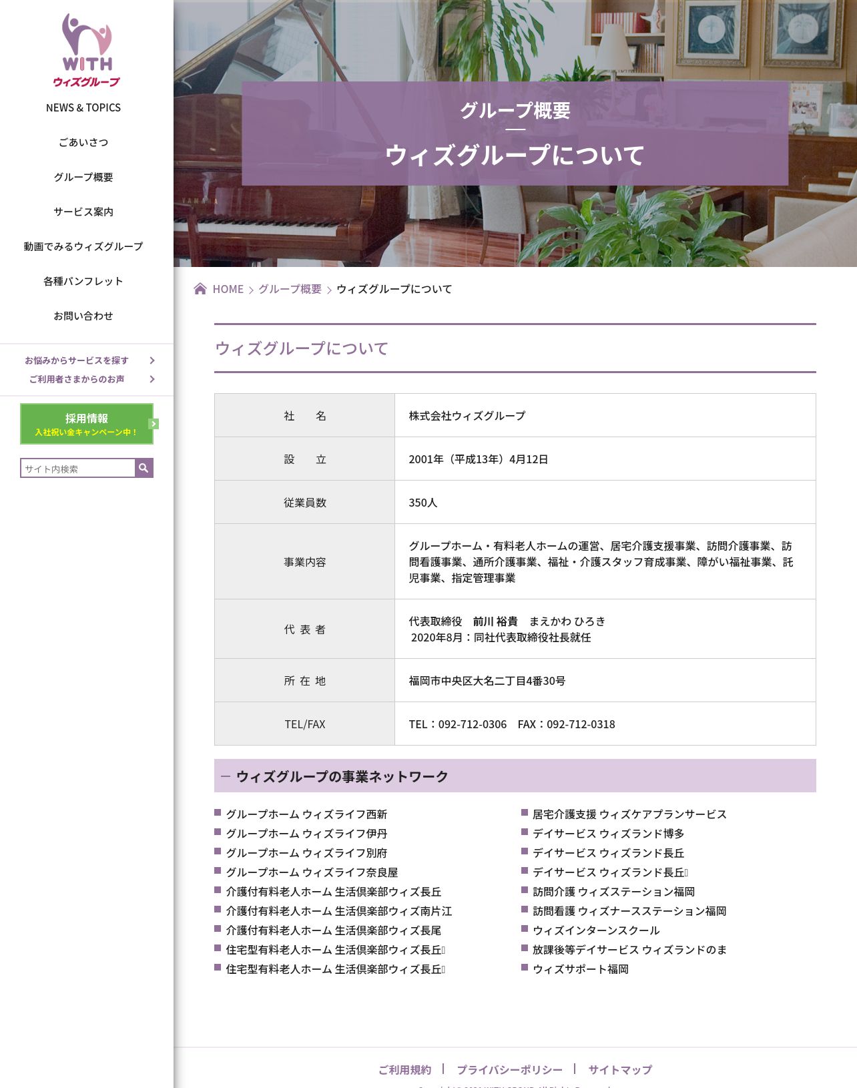Open サイトマップ footer link
The height and width of the screenshot is (1088, 857).
pyautogui.click(x=620, y=1069)
